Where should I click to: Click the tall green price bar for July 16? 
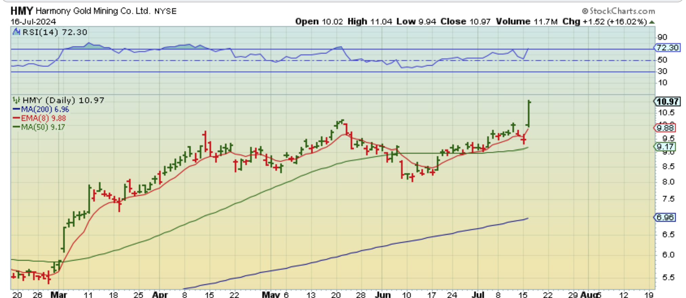pyautogui.click(x=528, y=114)
